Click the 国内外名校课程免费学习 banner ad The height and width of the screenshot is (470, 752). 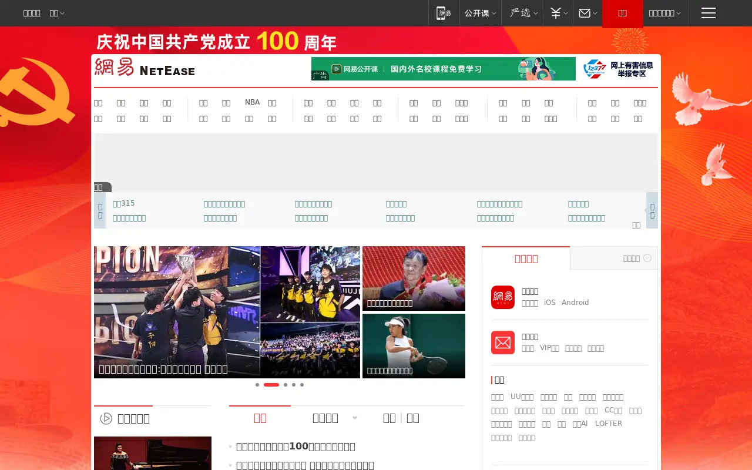[444, 69]
